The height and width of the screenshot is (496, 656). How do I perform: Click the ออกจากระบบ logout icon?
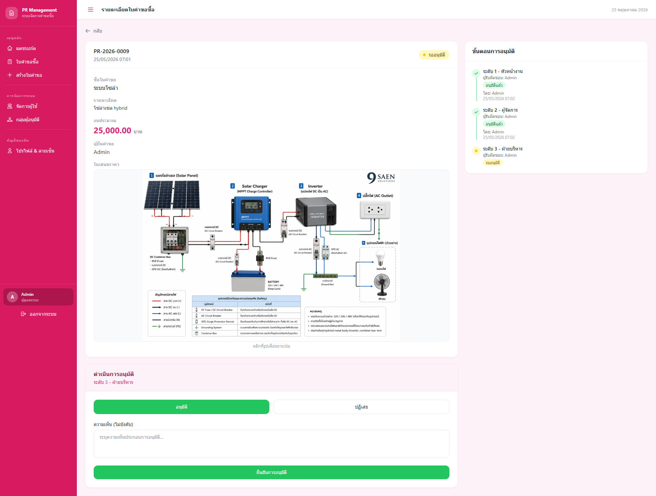(x=23, y=314)
